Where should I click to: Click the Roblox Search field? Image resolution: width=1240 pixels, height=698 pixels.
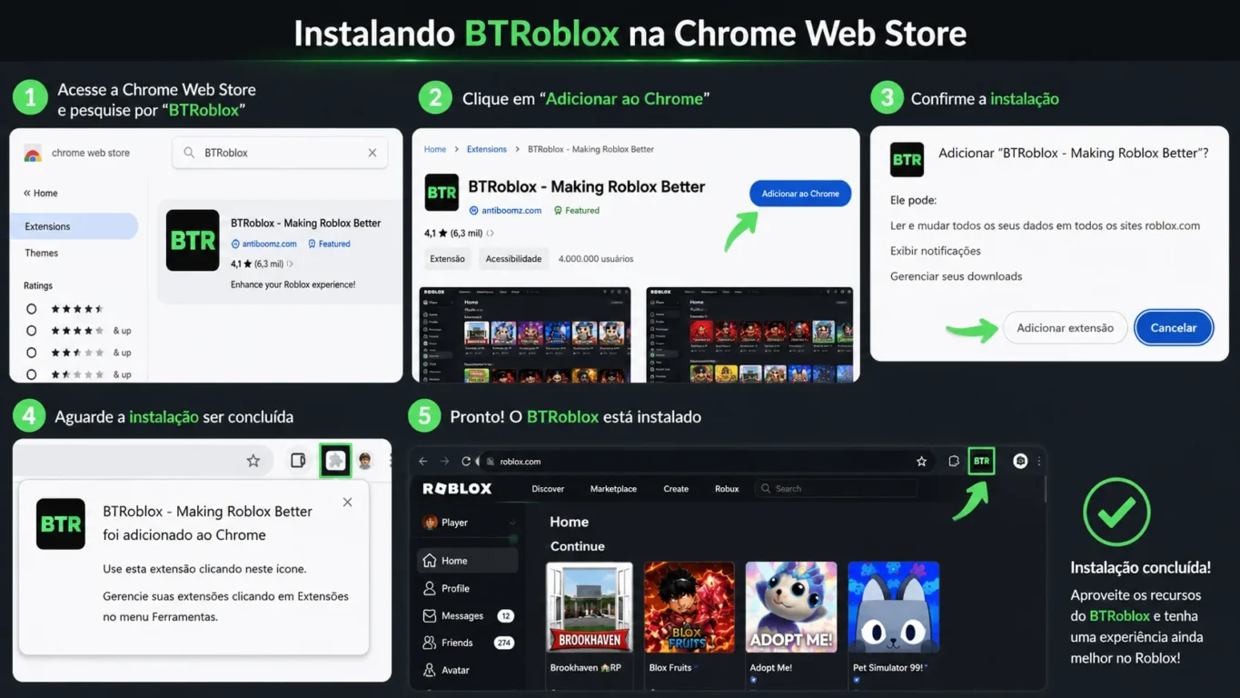point(835,489)
